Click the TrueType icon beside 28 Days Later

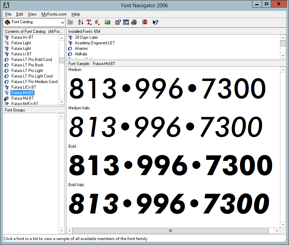pyautogui.click(x=70, y=37)
